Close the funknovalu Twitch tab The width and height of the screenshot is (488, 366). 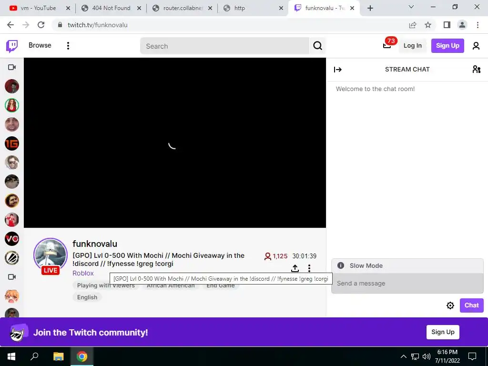pyautogui.click(x=352, y=8)
